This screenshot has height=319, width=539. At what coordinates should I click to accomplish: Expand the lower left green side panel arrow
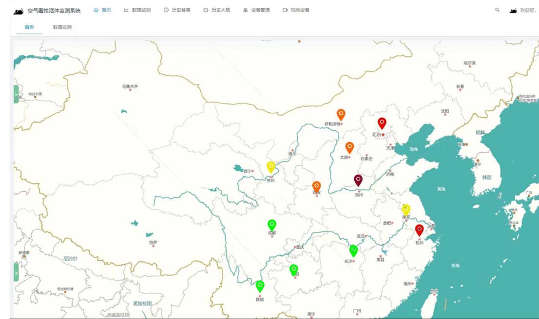[x=16, y=272]
